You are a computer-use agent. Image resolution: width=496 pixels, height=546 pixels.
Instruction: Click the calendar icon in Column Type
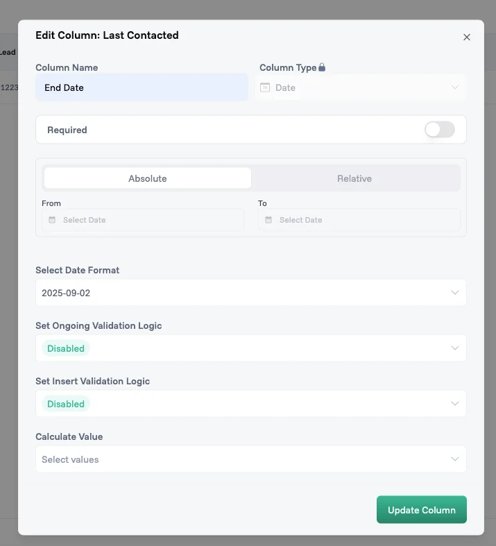pyautogui.click(x=265, y=87)
